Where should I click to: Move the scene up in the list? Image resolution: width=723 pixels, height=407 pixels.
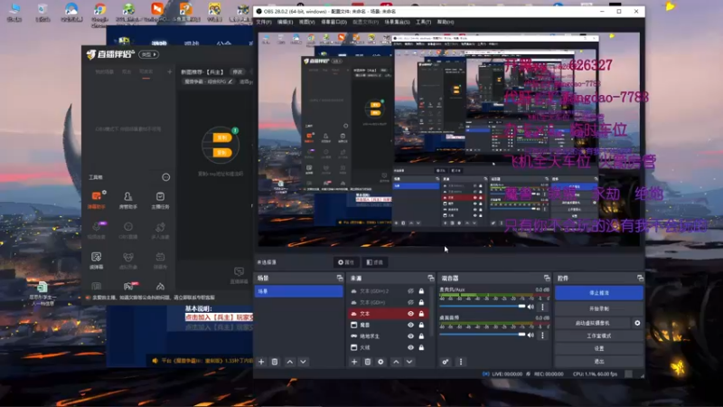click(x=289, y=362)
